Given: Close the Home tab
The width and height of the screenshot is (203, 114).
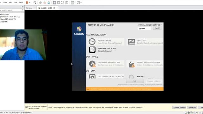Looking at the screenshot, I should (x=35, y=8).
